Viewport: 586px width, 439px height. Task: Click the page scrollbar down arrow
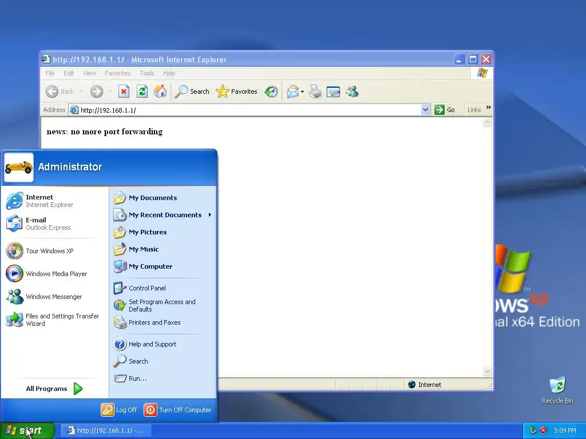click(487, 372)
